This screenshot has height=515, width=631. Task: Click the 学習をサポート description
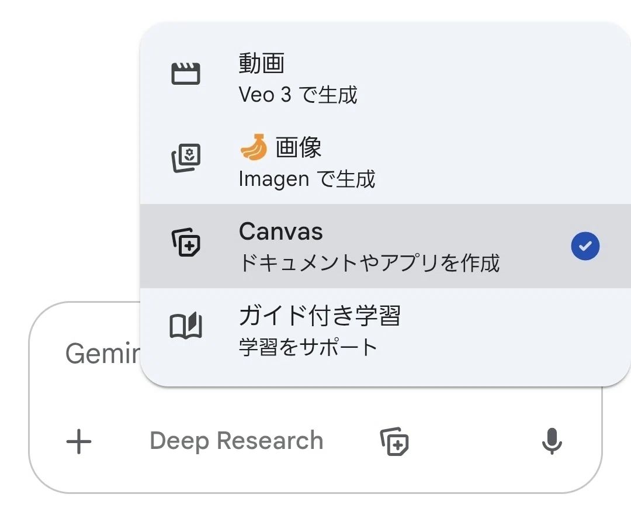tap(308, 347)
